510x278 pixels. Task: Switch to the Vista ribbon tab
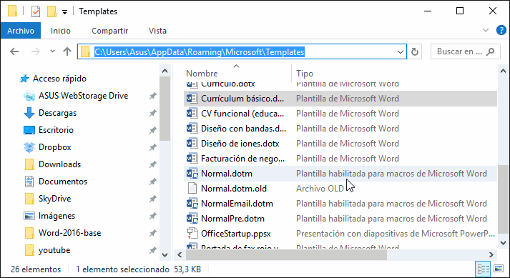tap(157, 31)
